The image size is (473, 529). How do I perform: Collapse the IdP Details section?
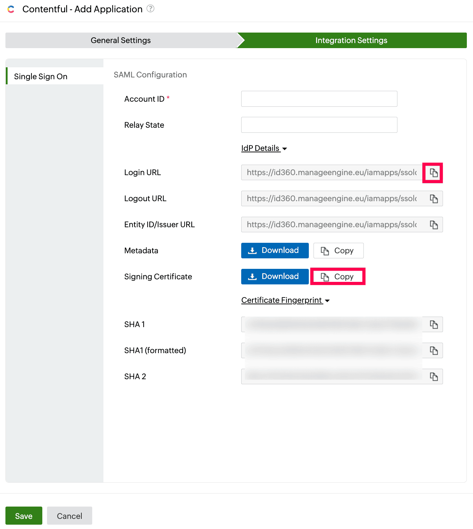pos(264,148)
